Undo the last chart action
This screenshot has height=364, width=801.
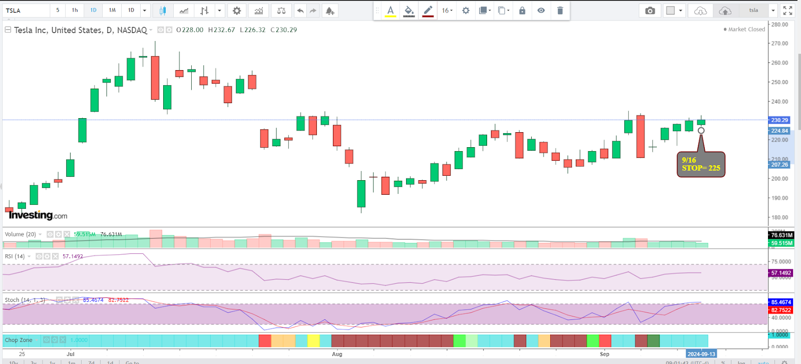pyautogui.click(x=300, y=11)
